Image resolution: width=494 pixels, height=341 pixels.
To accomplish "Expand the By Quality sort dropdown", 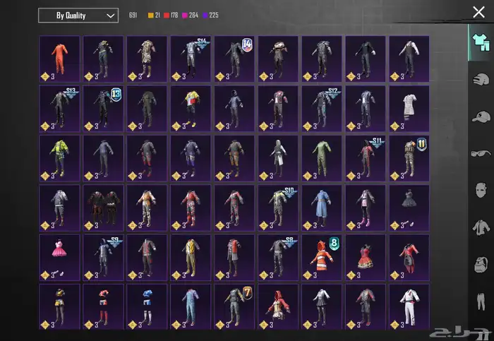I will (x=78, y=16).
